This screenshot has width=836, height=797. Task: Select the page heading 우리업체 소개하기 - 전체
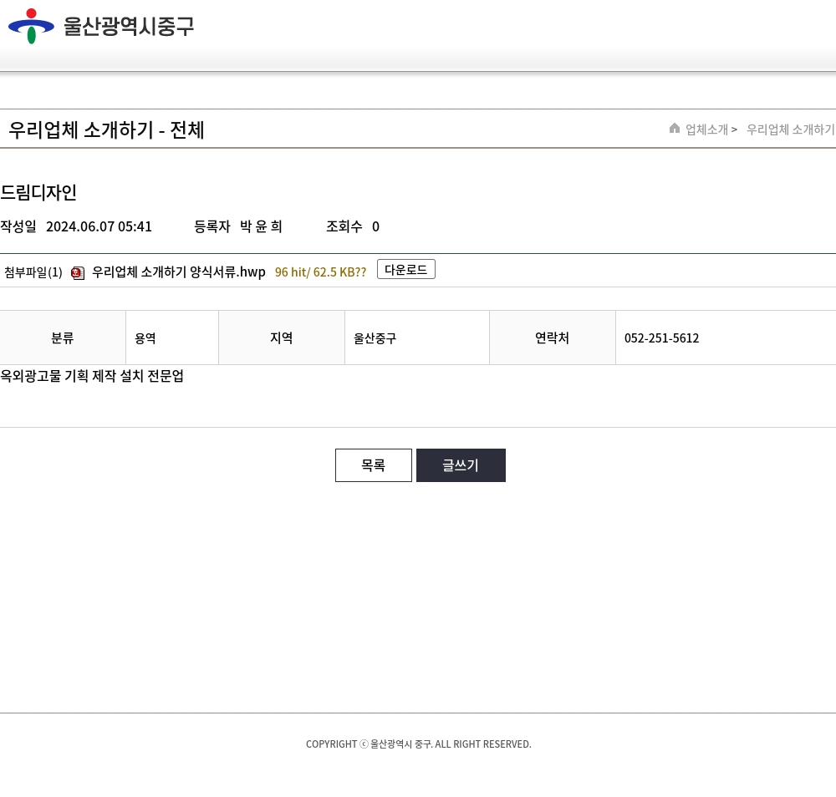[x=107, y=130]
